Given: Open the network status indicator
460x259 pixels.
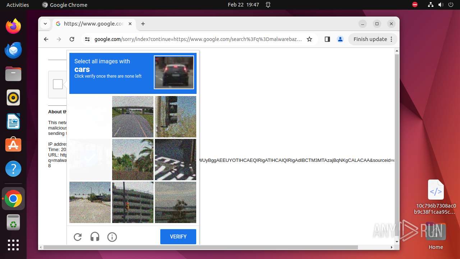Looking at the screenshot, I should point(431,5).
